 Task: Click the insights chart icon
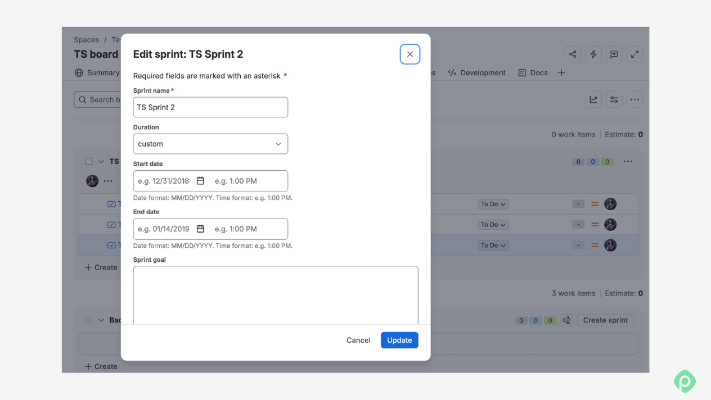tap(593, 99)
